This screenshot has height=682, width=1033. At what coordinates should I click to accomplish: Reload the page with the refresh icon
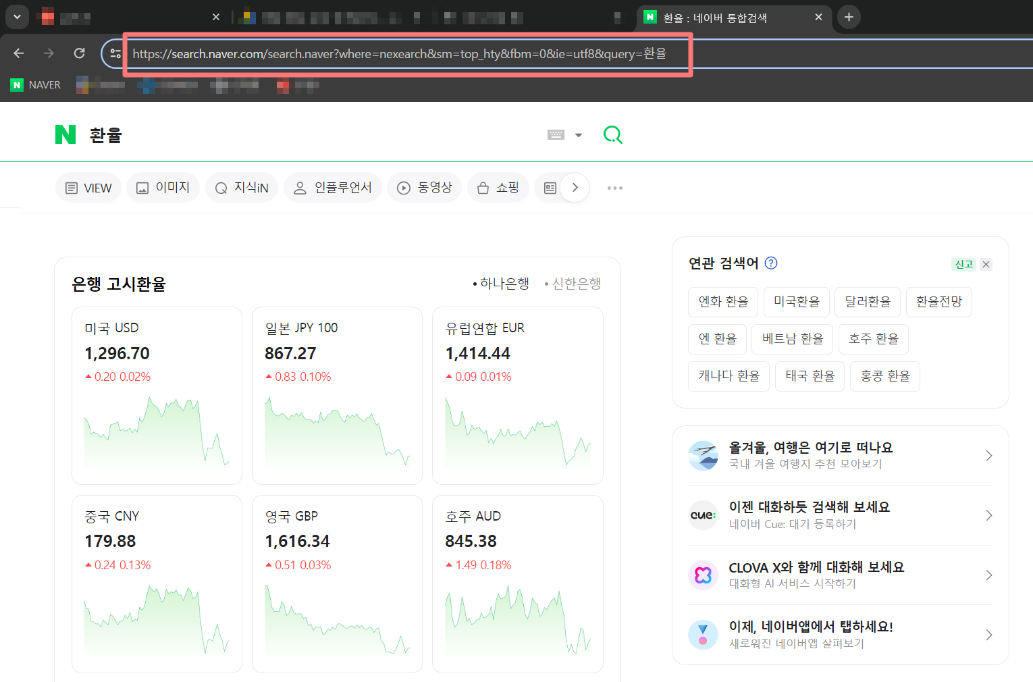click(x=79, y=53)
